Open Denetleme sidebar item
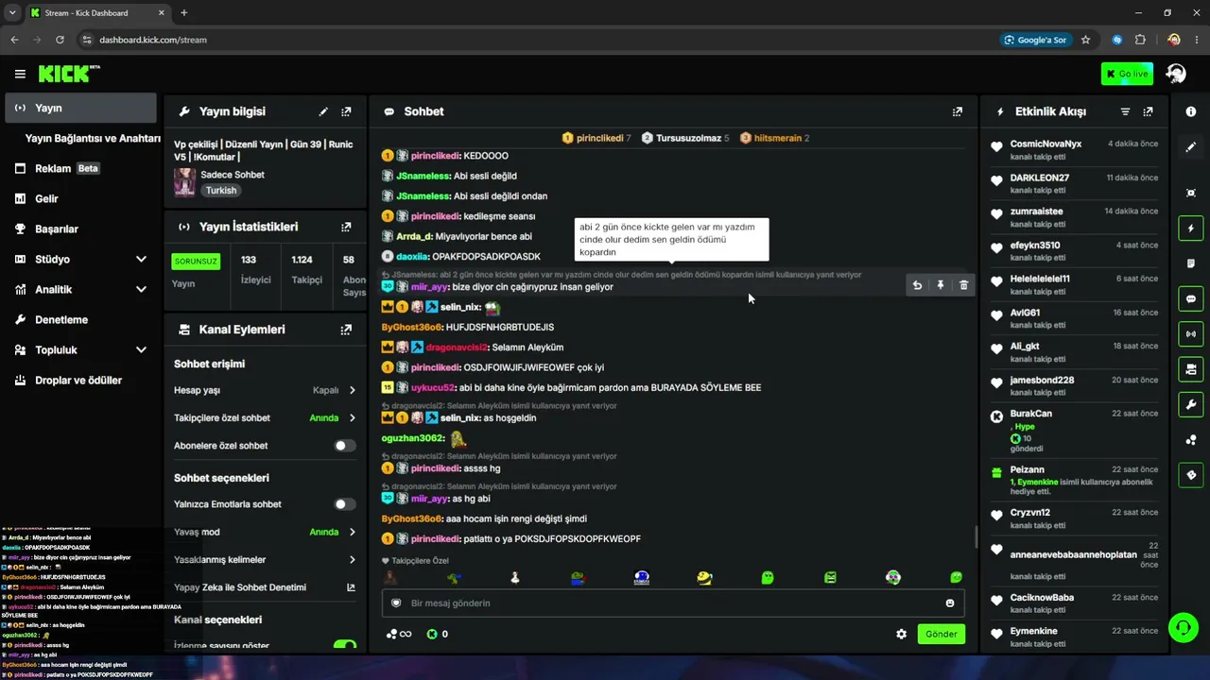1210x680 pixels. 81,319
